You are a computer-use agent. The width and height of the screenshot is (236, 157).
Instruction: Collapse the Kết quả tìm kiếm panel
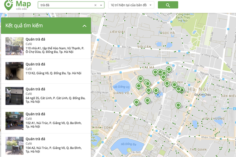84,26
